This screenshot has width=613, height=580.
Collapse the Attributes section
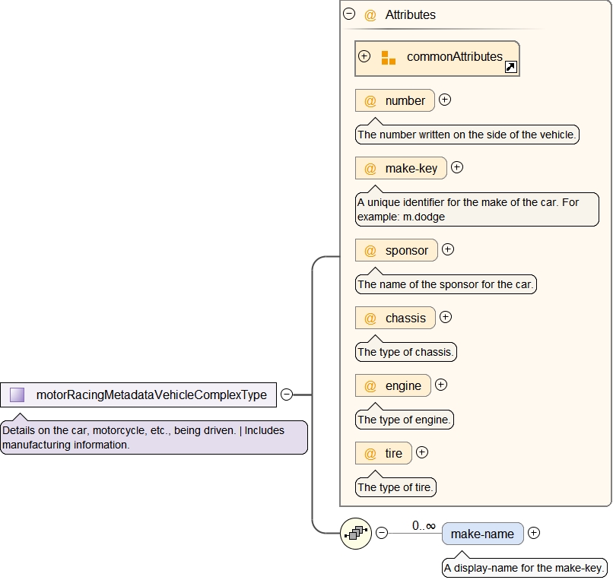[x=349, y=14]
